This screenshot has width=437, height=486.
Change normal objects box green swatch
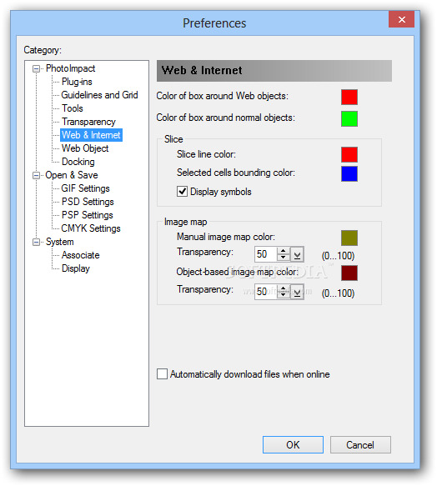[x=349, y=119]
